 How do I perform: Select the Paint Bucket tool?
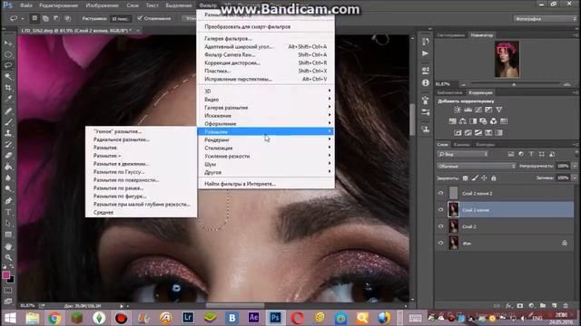pyautogui.click(x=8, y=167)
